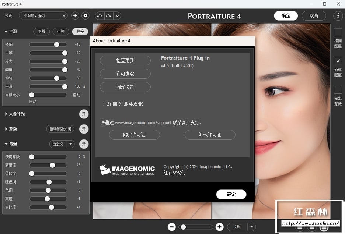Adjust the 对比度 slider handle

click(52, 207)
